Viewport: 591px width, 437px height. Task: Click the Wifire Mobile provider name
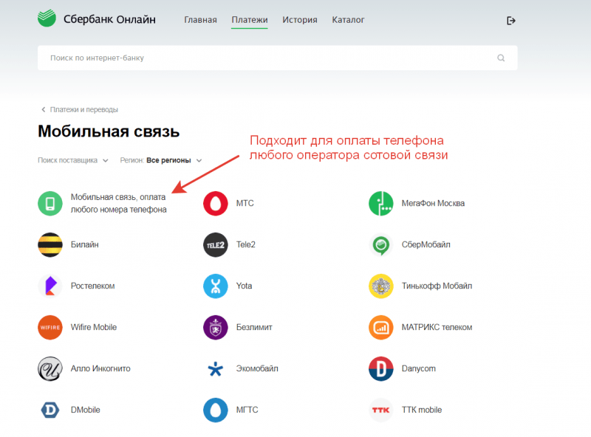pos(94,327)
